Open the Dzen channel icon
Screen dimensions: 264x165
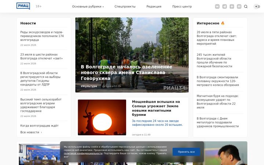click(232, 6)
